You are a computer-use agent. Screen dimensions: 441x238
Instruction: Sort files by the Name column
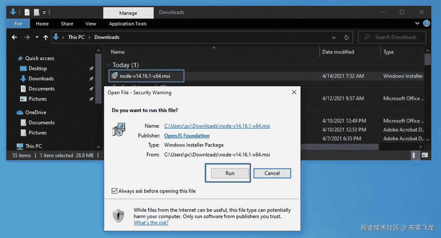coord(118,52)
